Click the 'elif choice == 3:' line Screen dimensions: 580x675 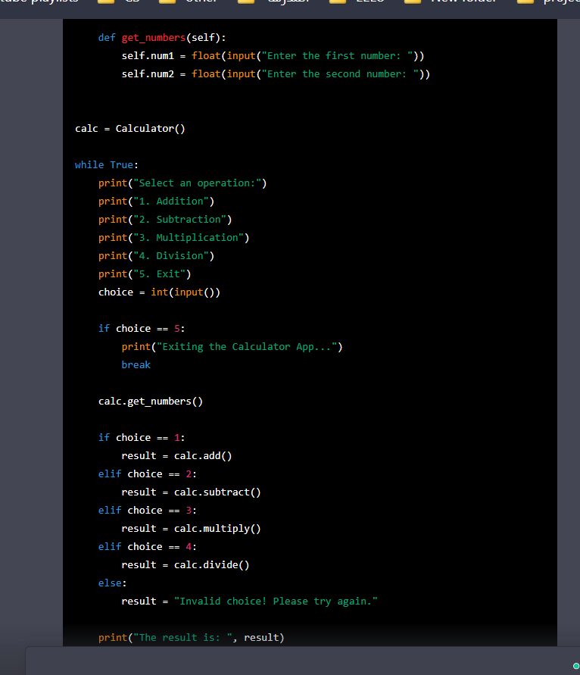coord(147,511)
